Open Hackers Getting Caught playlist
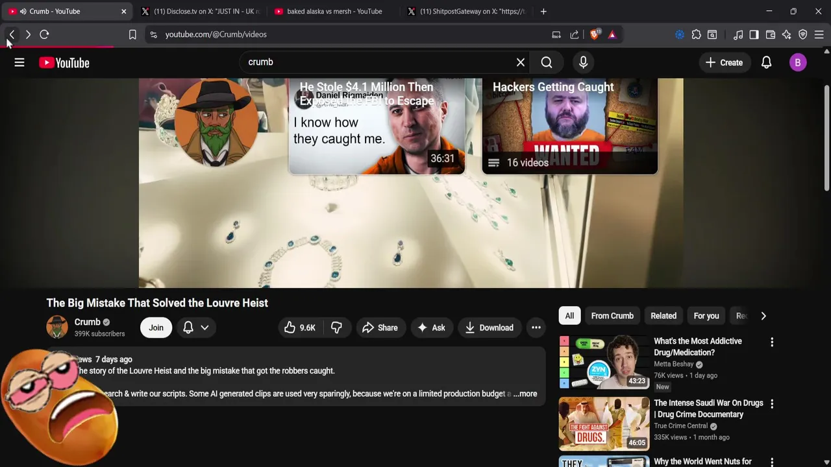The width and height of the screenshot is (831, 467). pyautogui.click(x=569, y=126)
